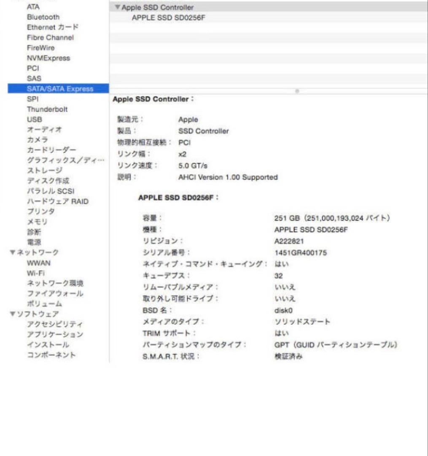Select Thunderbolt in the sidebar

[x=47, y=109]
